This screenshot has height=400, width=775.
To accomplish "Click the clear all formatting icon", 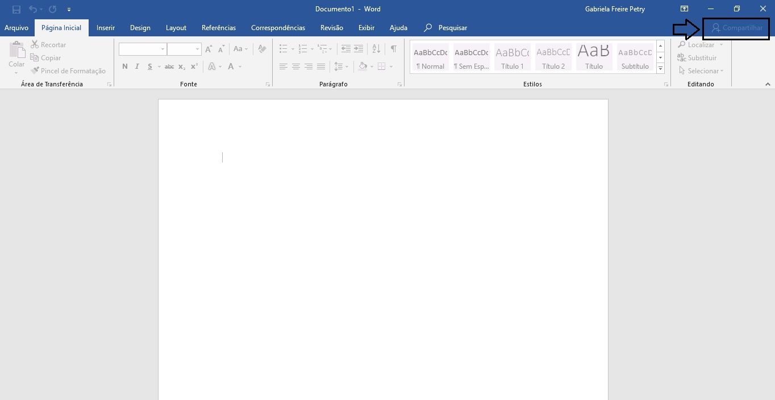I will pyautogui.click(x=262, y=49).
